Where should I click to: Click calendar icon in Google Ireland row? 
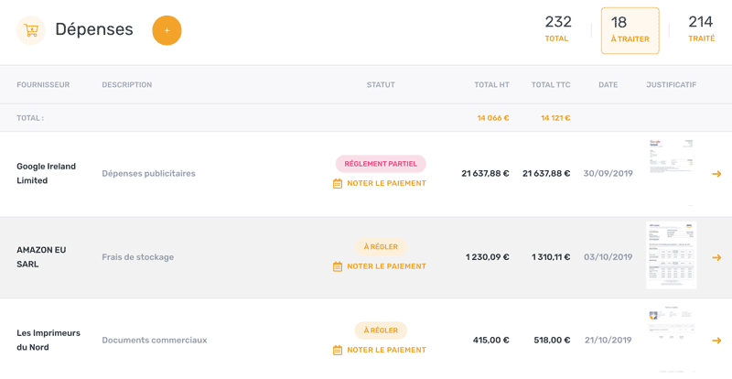coord(338,184)
